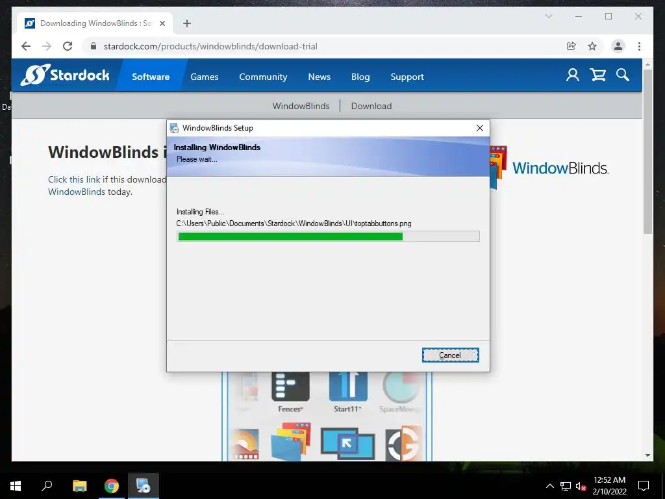
Task: Click the Stardock logo in the site header
Action: pyautogui.click(x=65, y=75)
